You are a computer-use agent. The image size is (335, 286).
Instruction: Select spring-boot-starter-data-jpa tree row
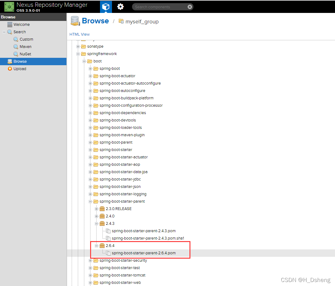[123, 172]
